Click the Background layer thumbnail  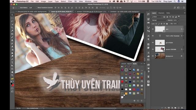[x=160, y=56]
